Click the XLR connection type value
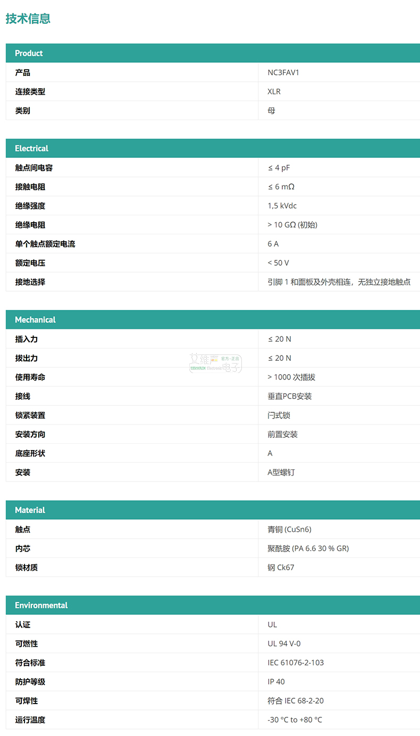 274,91
